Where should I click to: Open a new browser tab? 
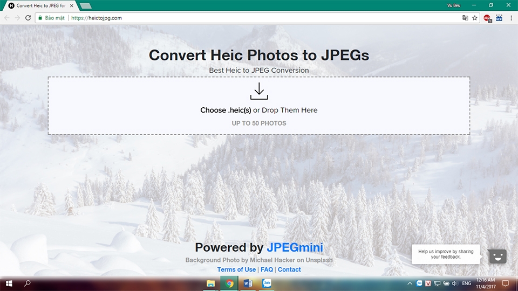tap(86, 6)
